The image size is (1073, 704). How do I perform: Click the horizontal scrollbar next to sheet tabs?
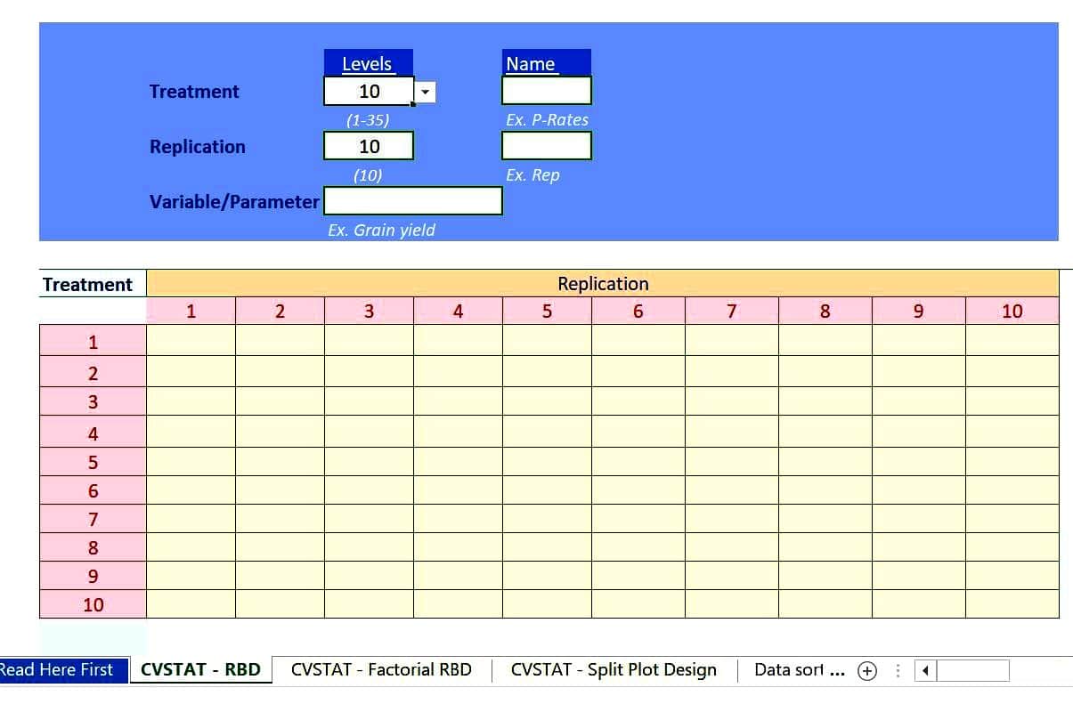click(x=971, y=669)
